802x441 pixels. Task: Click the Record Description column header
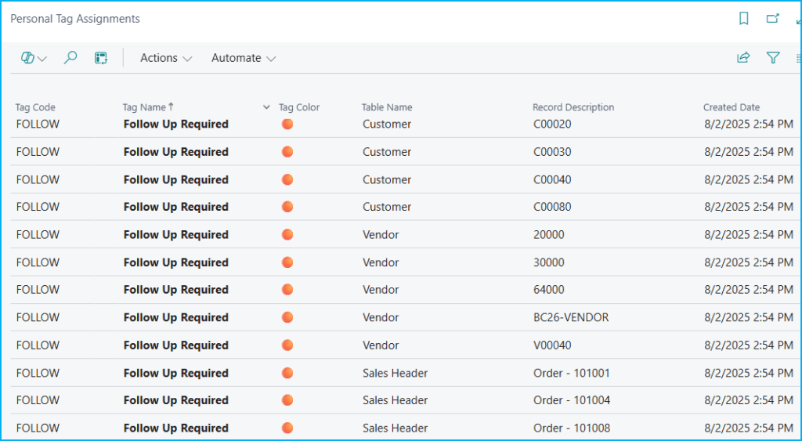[x=573, y=107]
